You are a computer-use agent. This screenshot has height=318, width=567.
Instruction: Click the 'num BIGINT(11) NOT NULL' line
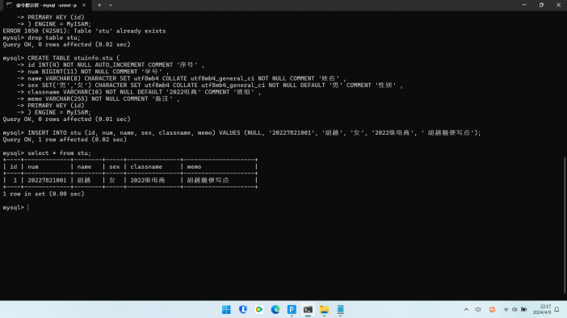[98, 72]
